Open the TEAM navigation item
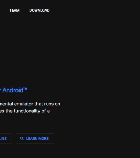 click(x=14, y=10)
